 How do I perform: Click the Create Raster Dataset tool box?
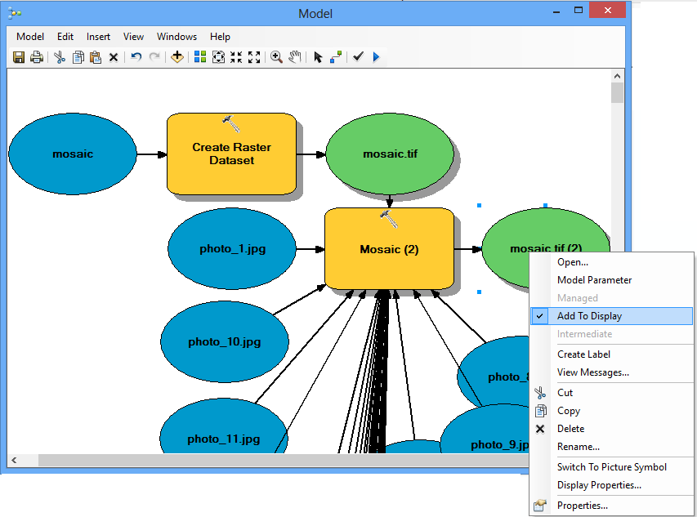(x=231, y=154)
